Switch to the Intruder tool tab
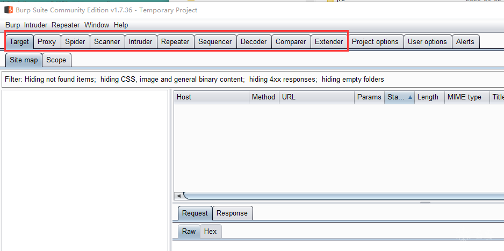The image size is (504, 251). point(140,42)
